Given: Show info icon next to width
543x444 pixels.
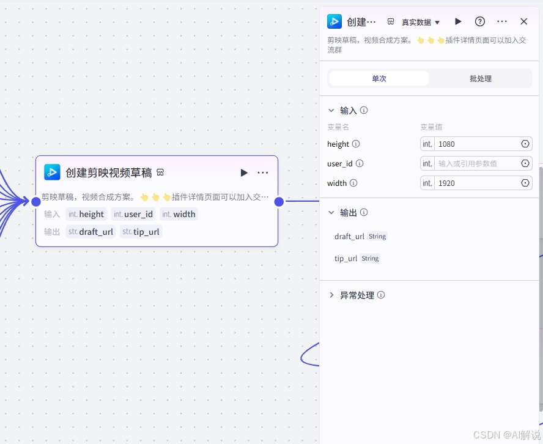Looking at the screenshot, I should coord(353,183).
